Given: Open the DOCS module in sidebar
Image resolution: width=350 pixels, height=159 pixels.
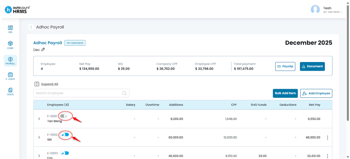Looking at the screenshot, I should pyautogui.click(x=10, y=91).
